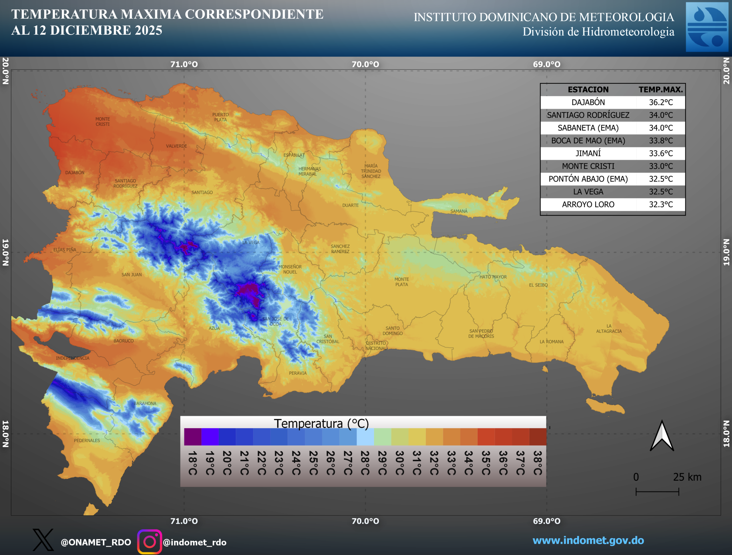The image size is (732, 555).
Task: Click the @ONAMET_RDO handle text
Action: (96, 542)
